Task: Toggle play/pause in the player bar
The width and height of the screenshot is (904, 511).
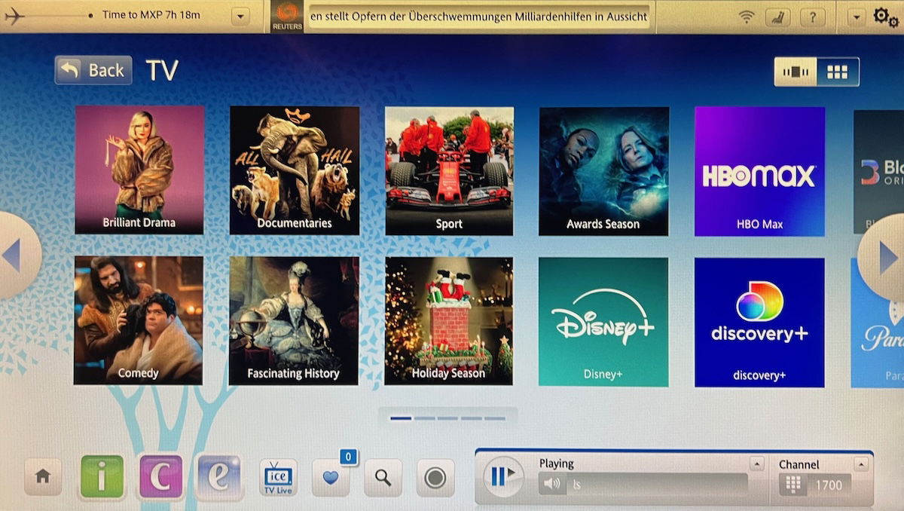Action: [x=502, y=476]
